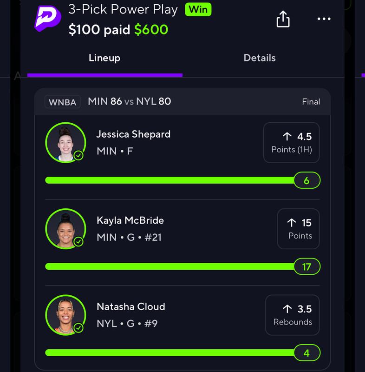This screenshot has width=365, height=372.
Task: Open the three-dots more options menu
Action: (x=324, y=19)
